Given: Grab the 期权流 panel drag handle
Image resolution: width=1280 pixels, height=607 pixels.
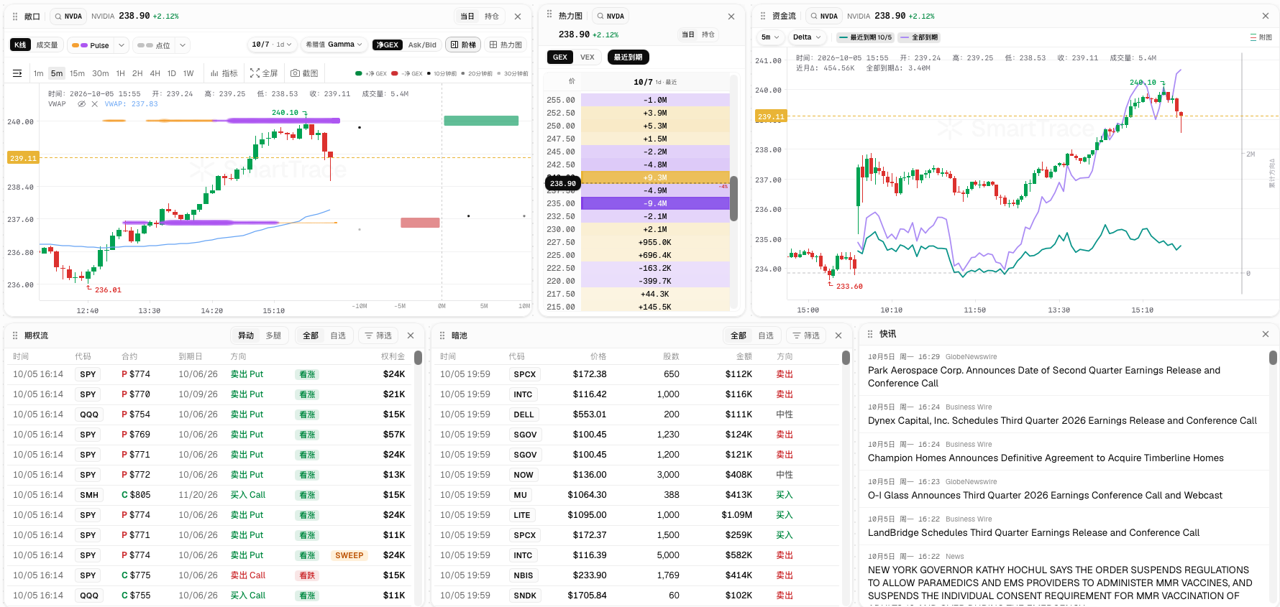Looking at the screenshot, I should [x=15, y=335].
